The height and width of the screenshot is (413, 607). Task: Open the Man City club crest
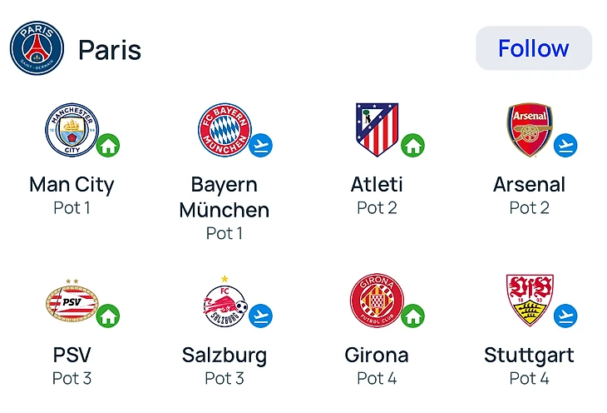pyautogui.click(x=71, y=131)
